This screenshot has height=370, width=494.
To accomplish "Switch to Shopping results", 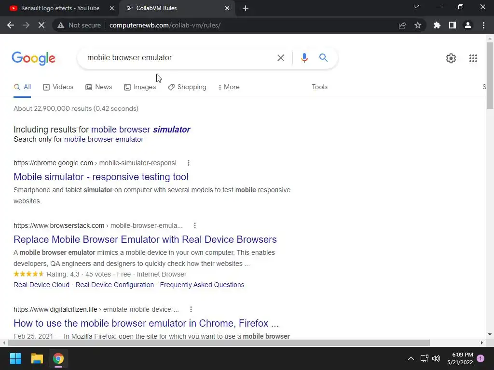I will click(187, 87).
